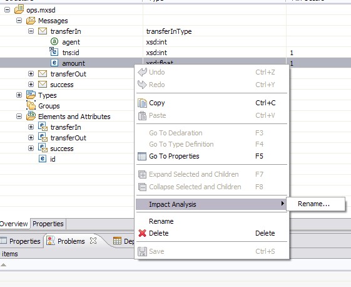The image size is (351, 287).
Task: Click the Messages folder icon
Action: 31,21
